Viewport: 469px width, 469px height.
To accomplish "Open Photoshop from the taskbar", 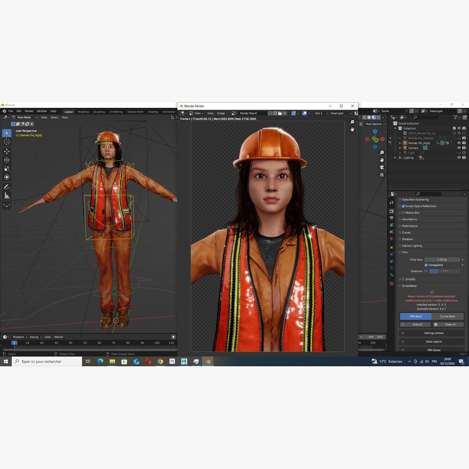I will click(x=172, y=361).
